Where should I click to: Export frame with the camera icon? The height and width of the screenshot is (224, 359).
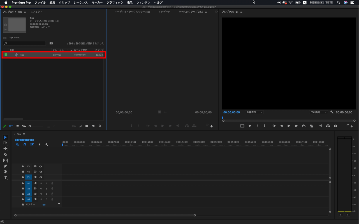pyautogui.click(x=335, y=126)
